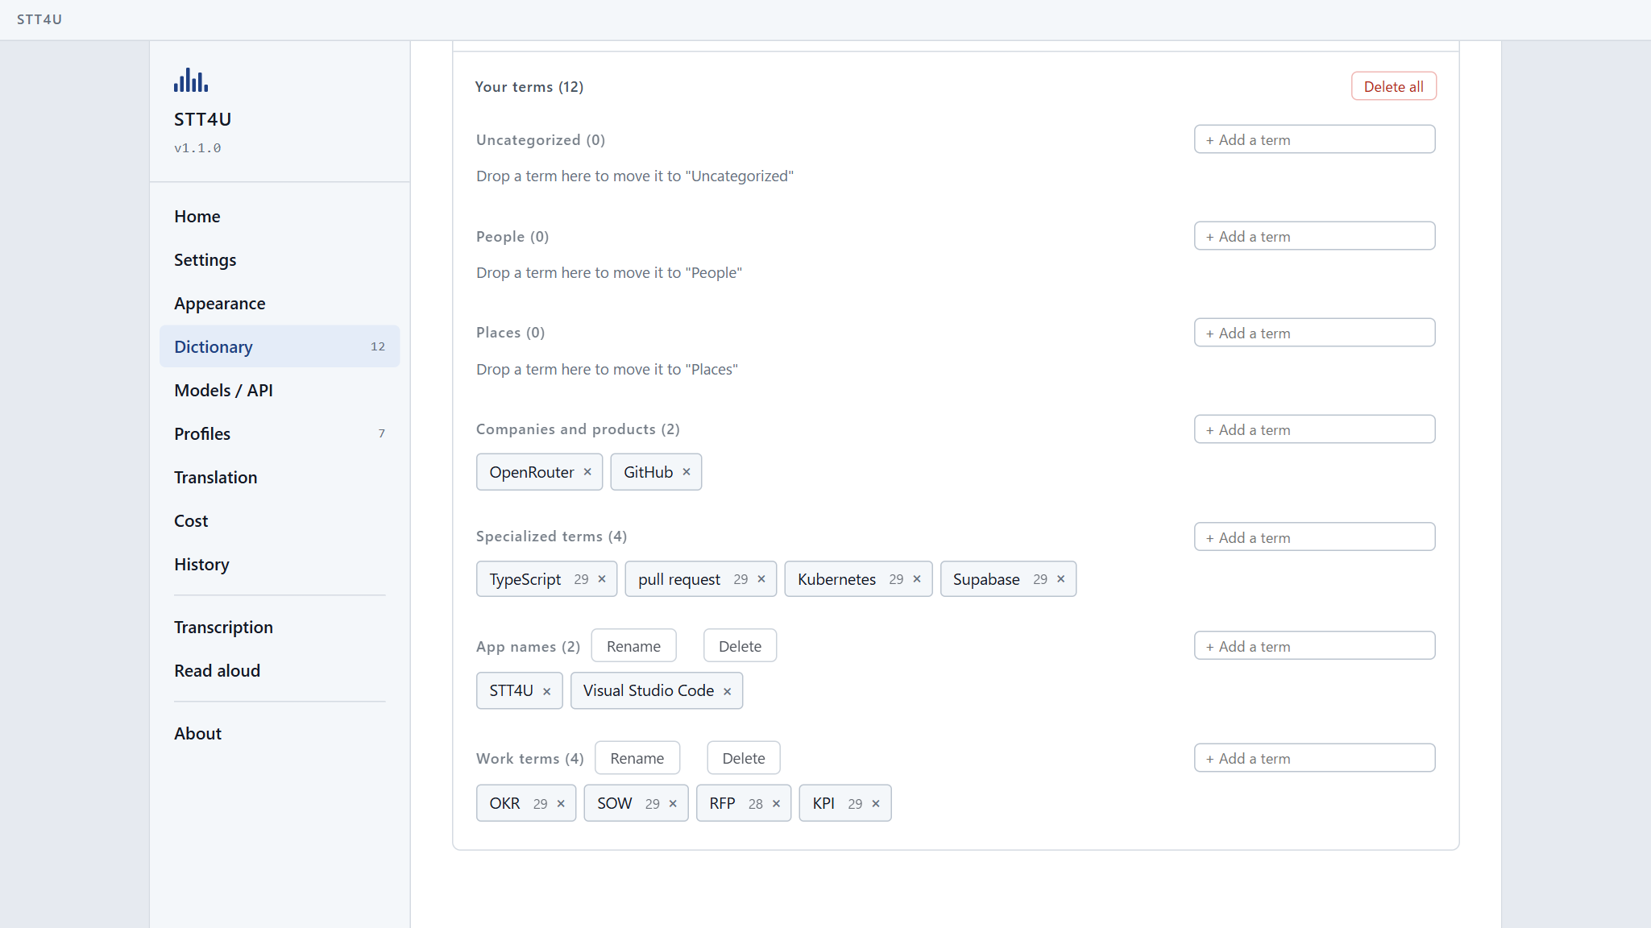
Task: Open the Home page in sidebar
Action: click(280, 216)
